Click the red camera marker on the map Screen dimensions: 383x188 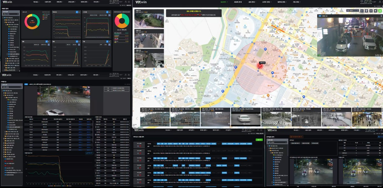(259, 66)
